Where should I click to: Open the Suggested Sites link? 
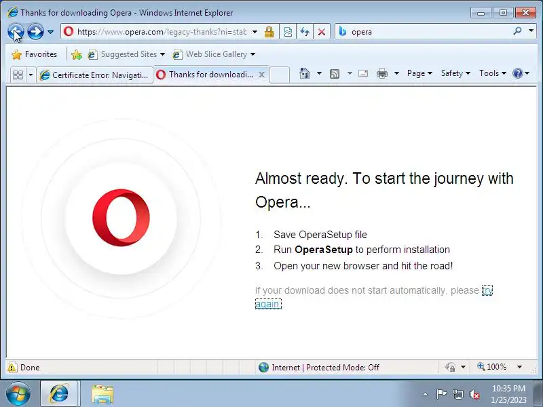pyautogui.click(x=126, y=54)
